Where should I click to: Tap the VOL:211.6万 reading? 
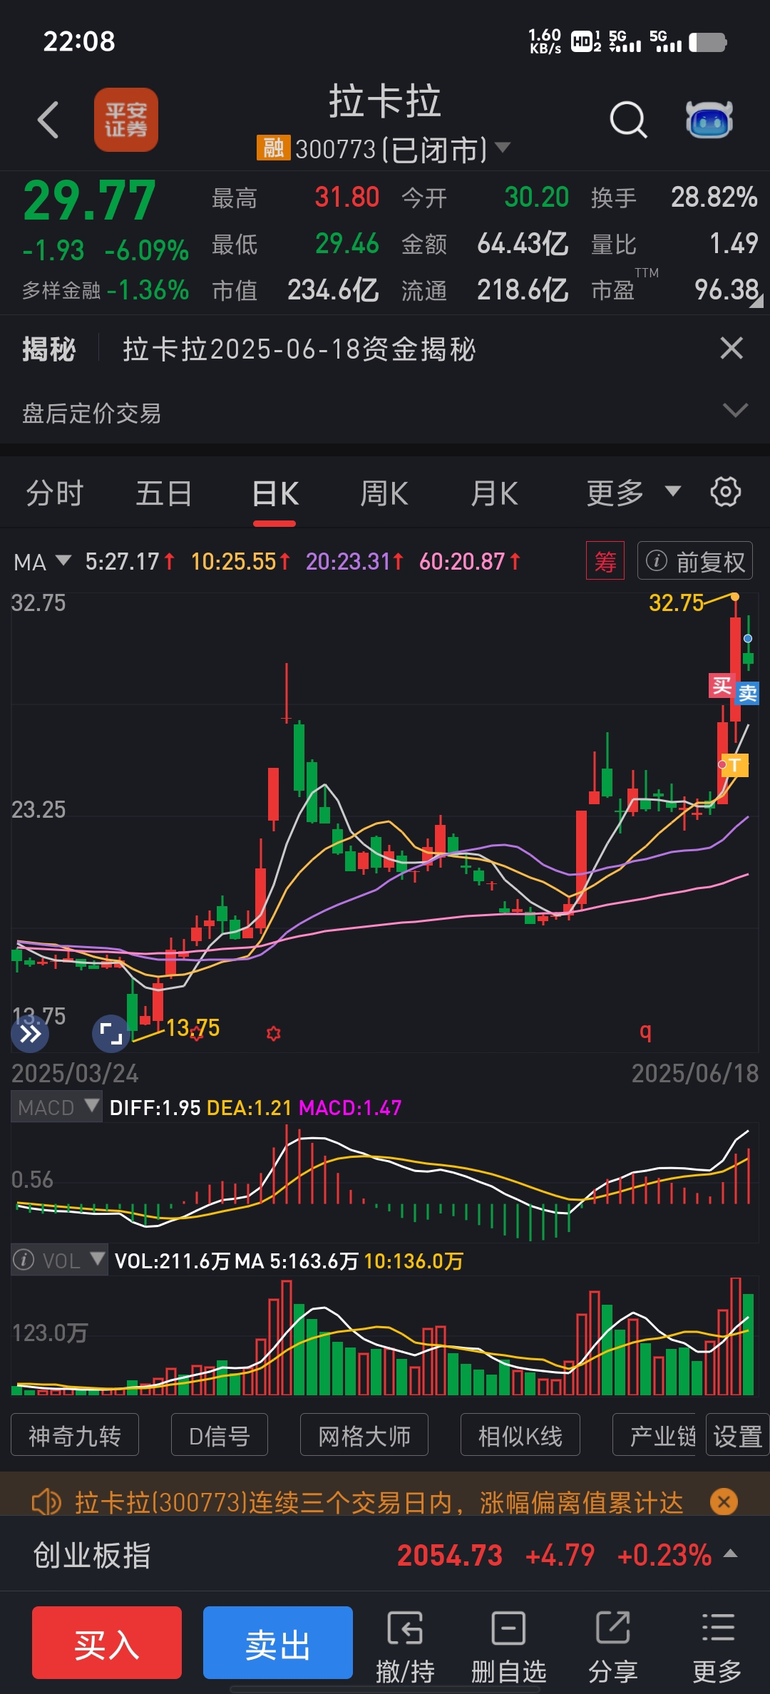(x=172, y=1261)
